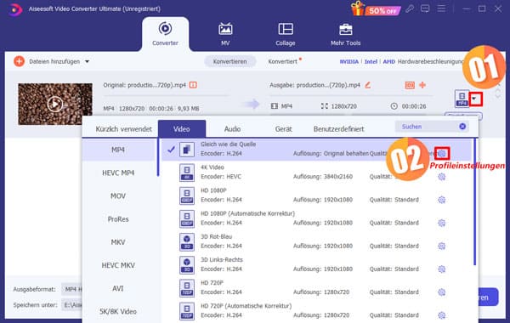Open the output format dropdown arrow
This screenshot has width=510, height=323.
tap(475, 99)
